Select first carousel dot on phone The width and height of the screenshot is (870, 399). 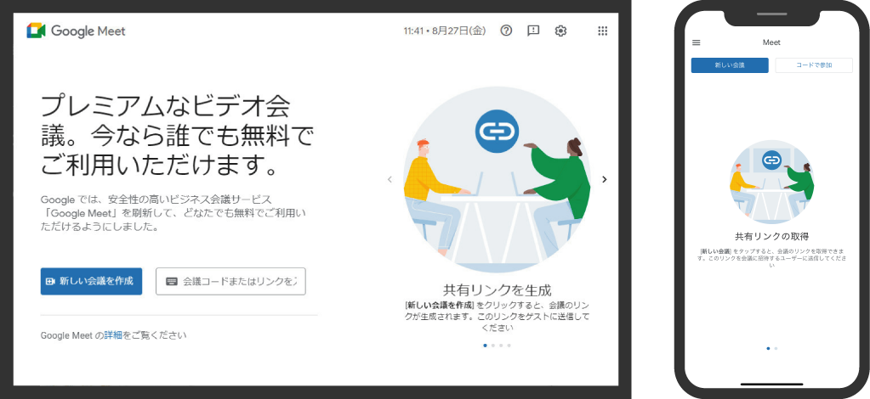pyautogui.click(x=769, y=349)
